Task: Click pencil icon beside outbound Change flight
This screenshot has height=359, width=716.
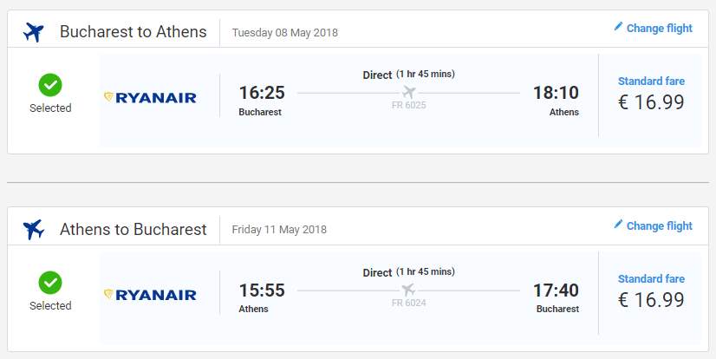Action: (x=618, y=27)
